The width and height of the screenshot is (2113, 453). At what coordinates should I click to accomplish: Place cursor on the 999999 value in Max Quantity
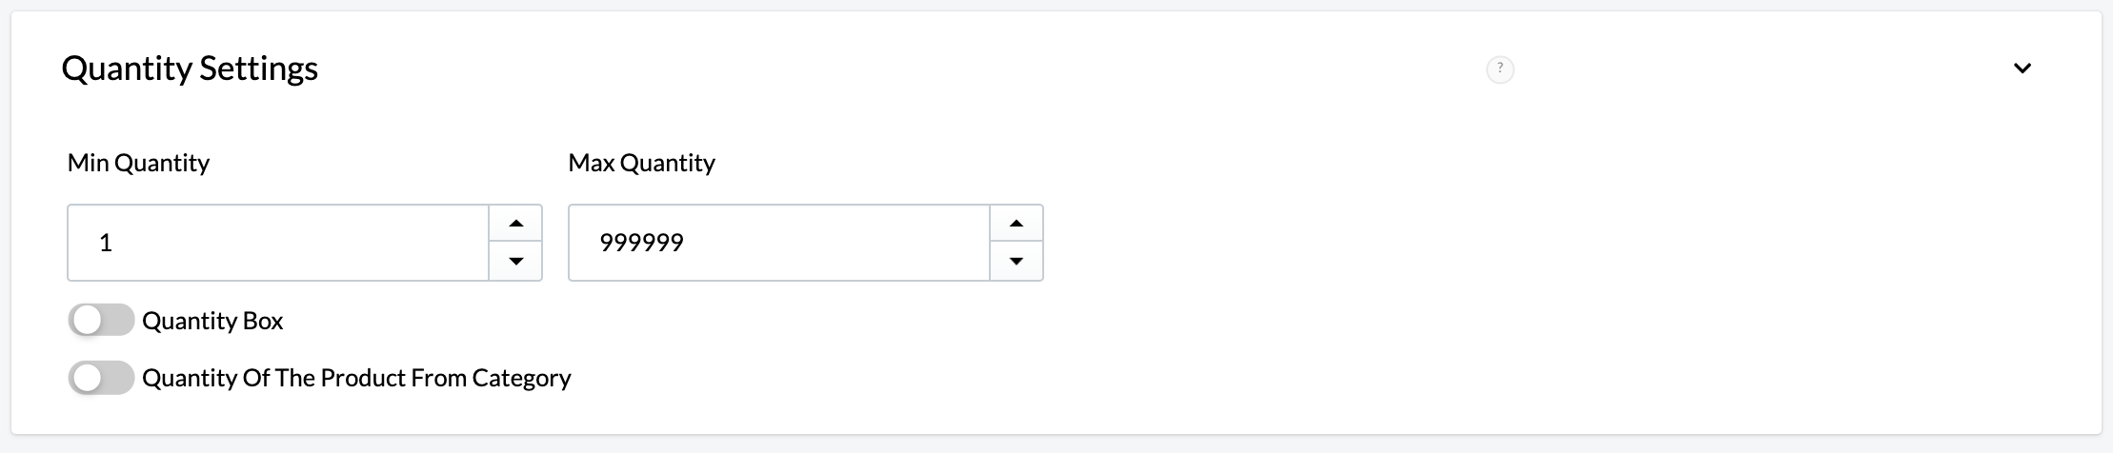coord(641,243)
